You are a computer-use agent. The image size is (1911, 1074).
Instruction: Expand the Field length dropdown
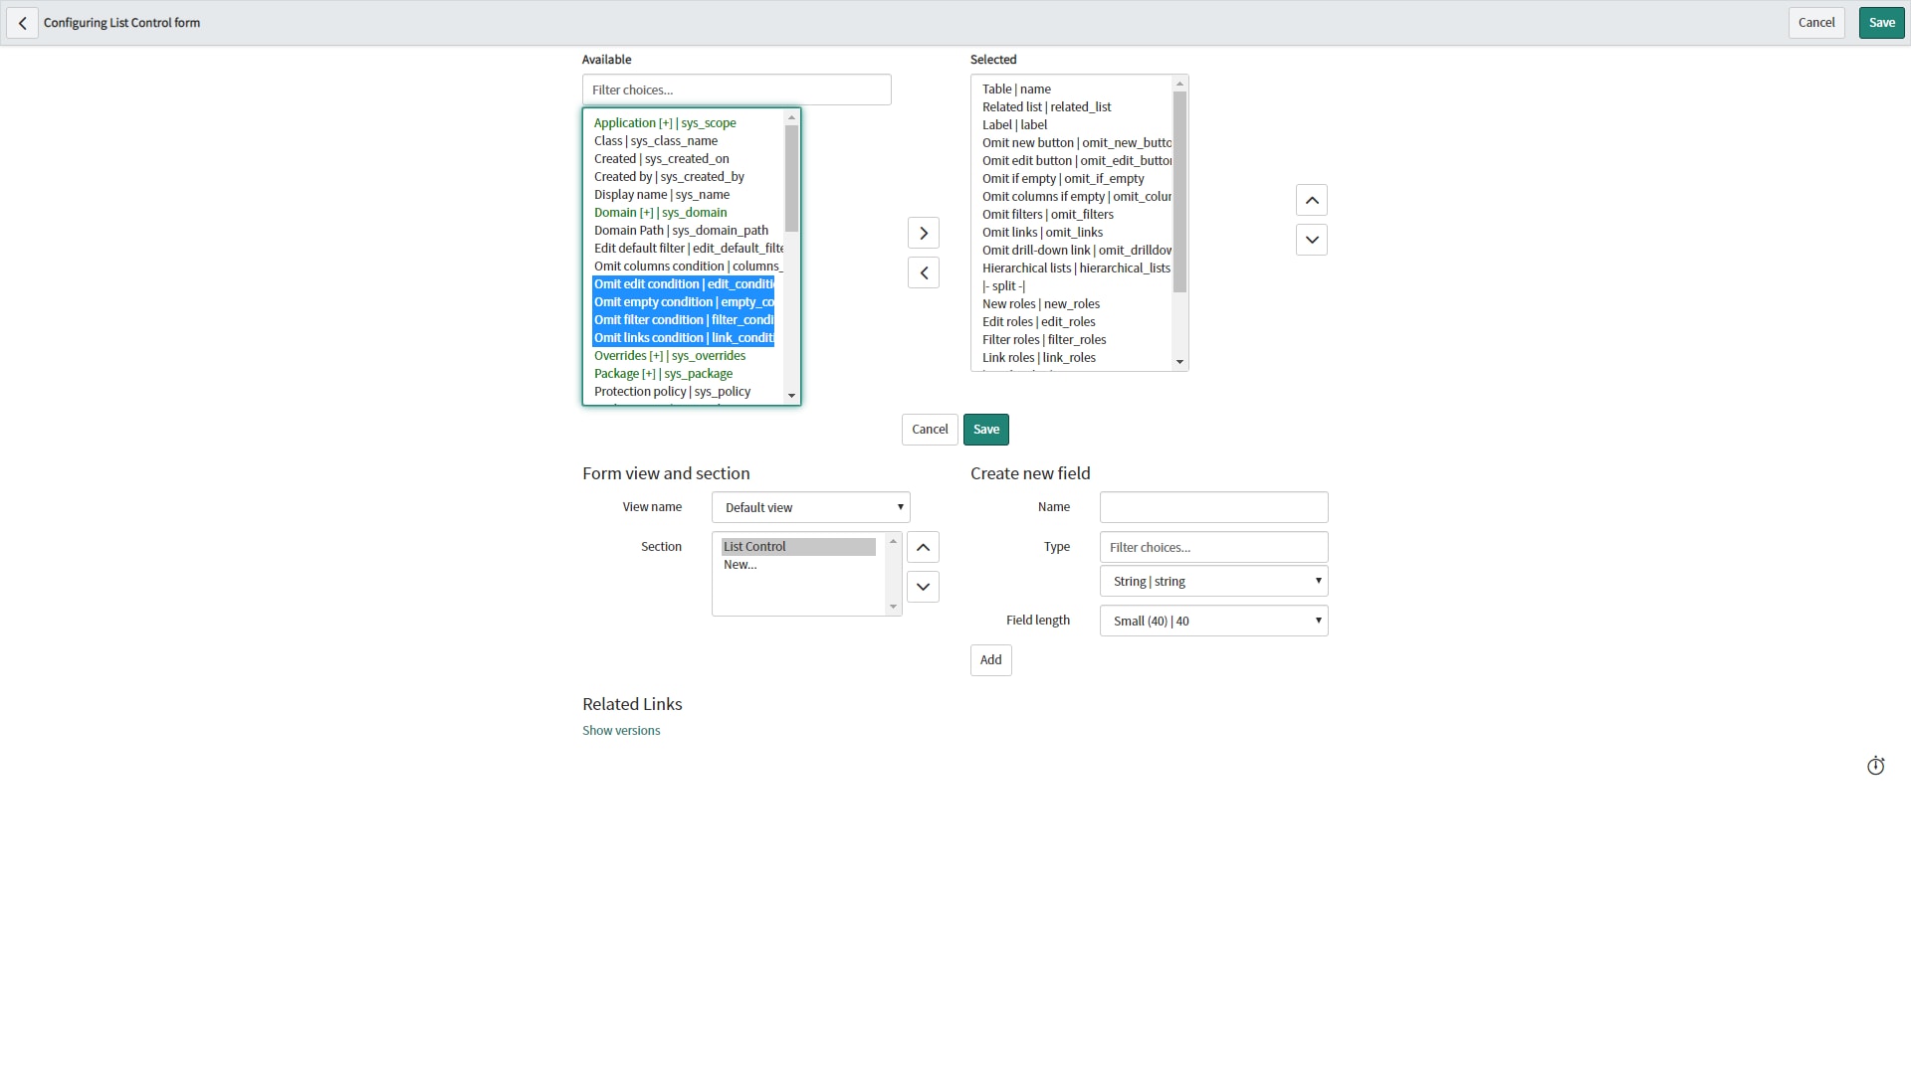[x=1213, y=621]
